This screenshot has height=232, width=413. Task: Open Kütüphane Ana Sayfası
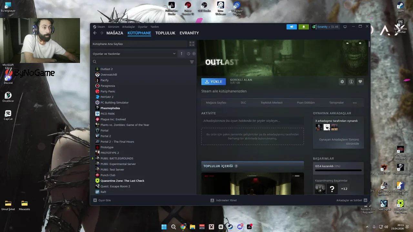139,44
